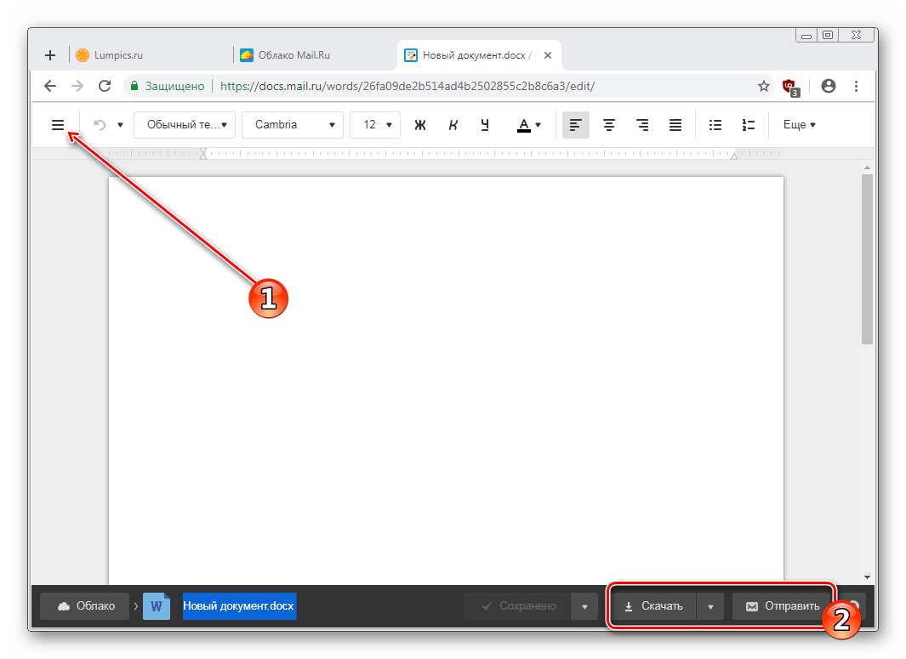Open the paragraph style dropdown
Viewport: 906px width, 659px height.
[x=185, y=125]
